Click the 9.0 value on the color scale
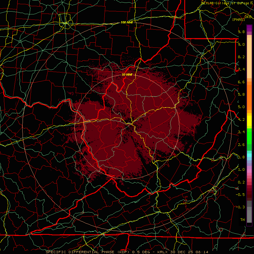 241,44
